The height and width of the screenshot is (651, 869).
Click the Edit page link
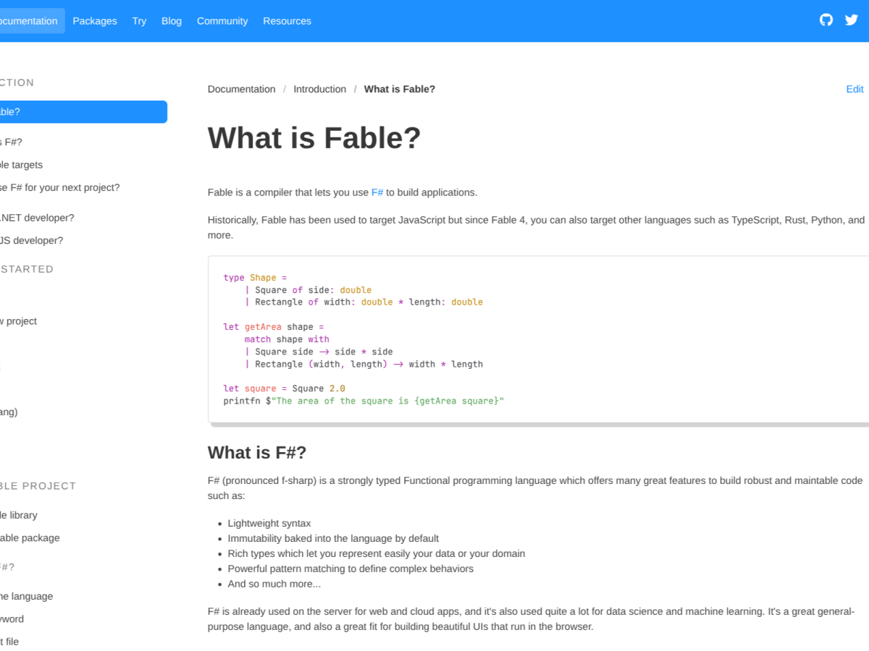[855, 89]
